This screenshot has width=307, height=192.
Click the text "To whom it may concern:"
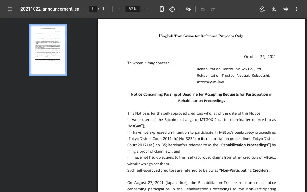coord(149,63)
